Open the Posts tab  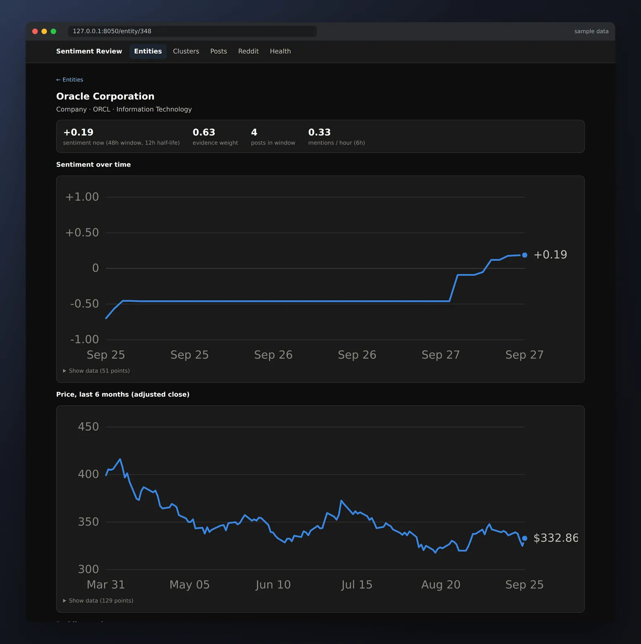(218, 51)
